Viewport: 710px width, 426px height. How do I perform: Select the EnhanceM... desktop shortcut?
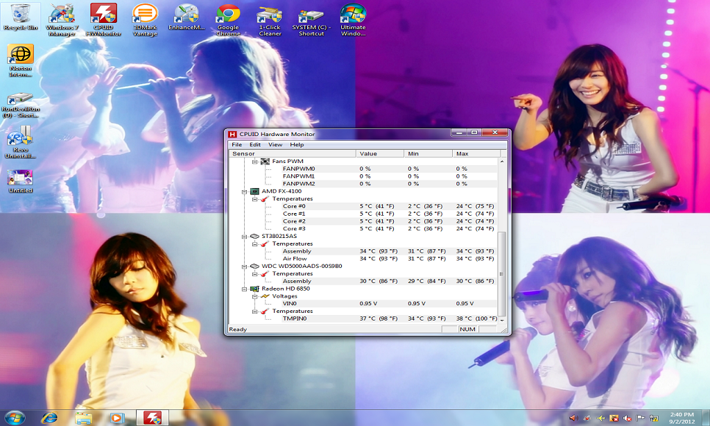pyautogui.click(x=187, y=17)
